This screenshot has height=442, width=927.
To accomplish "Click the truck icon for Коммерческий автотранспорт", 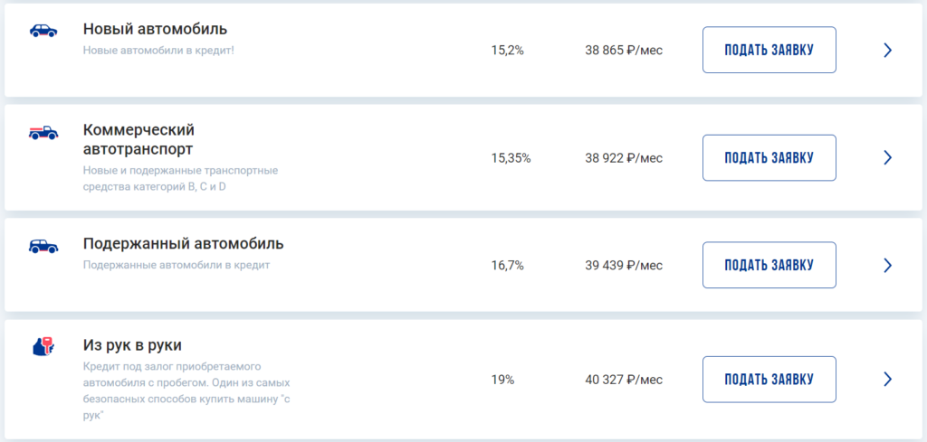I will pyautogui.click(x=43, y=133).
